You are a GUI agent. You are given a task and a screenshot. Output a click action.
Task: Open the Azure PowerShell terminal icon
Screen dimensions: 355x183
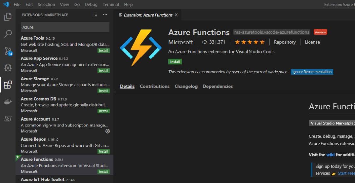pyautogui.click(x=8, y=119)
